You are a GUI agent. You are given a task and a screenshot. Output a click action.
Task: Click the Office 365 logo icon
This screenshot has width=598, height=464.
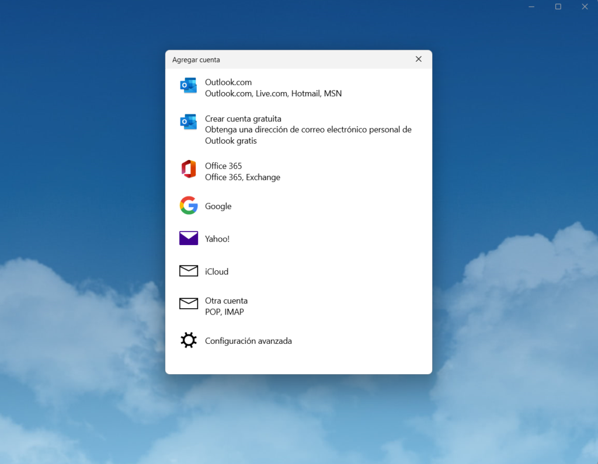coord(189,169)
